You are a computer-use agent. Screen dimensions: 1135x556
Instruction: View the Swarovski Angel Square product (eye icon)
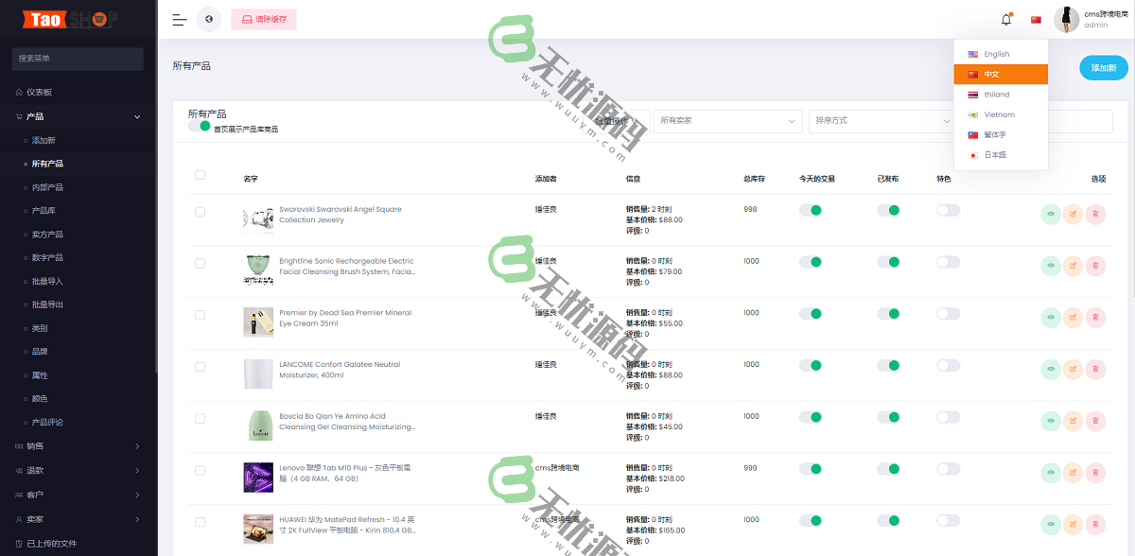pos(1051,215)
